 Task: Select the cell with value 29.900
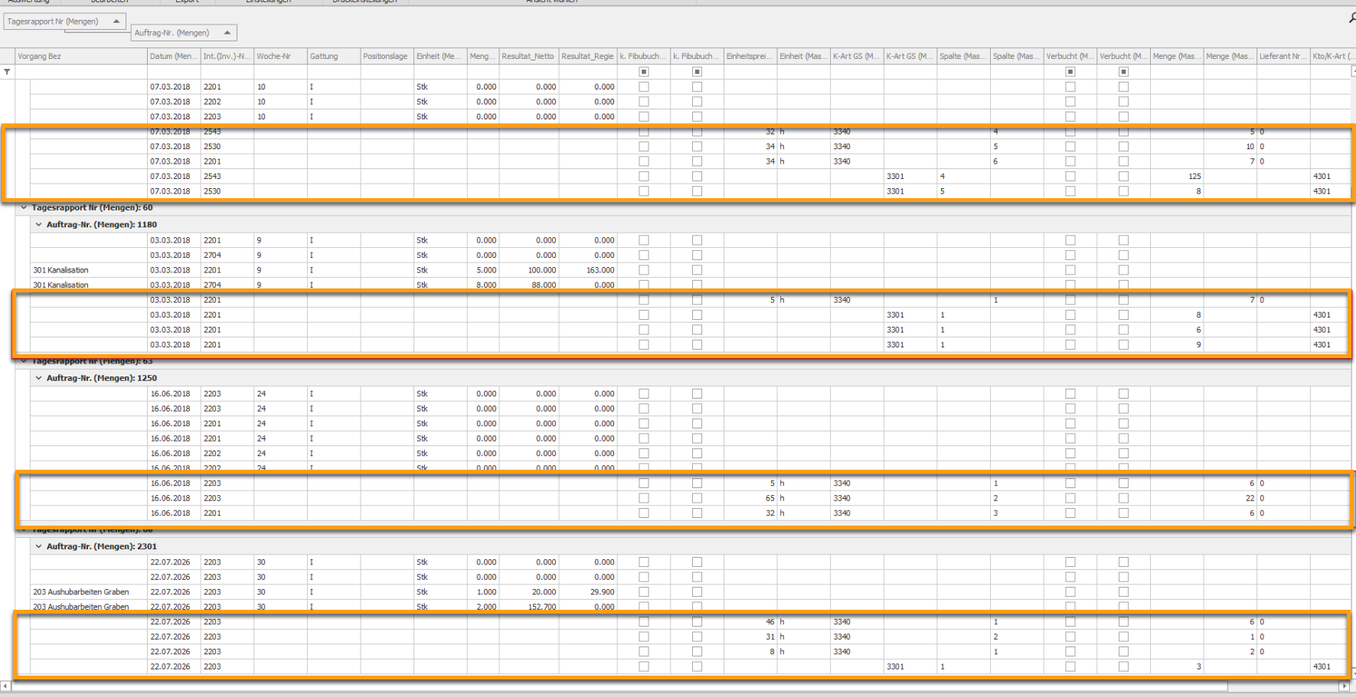coord(588,592)
